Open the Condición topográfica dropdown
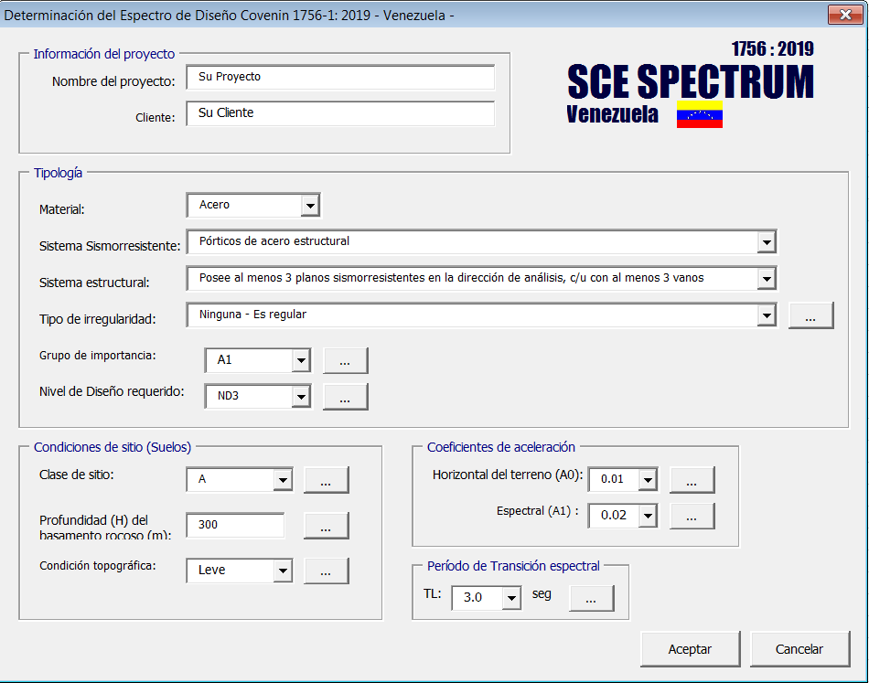Image resolution: width=869 pixels, height=683 pixels. point(283,571)
